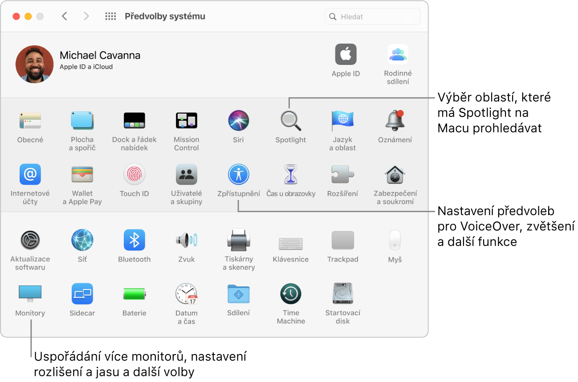Minimize window with the yellow button

point(28,16)
